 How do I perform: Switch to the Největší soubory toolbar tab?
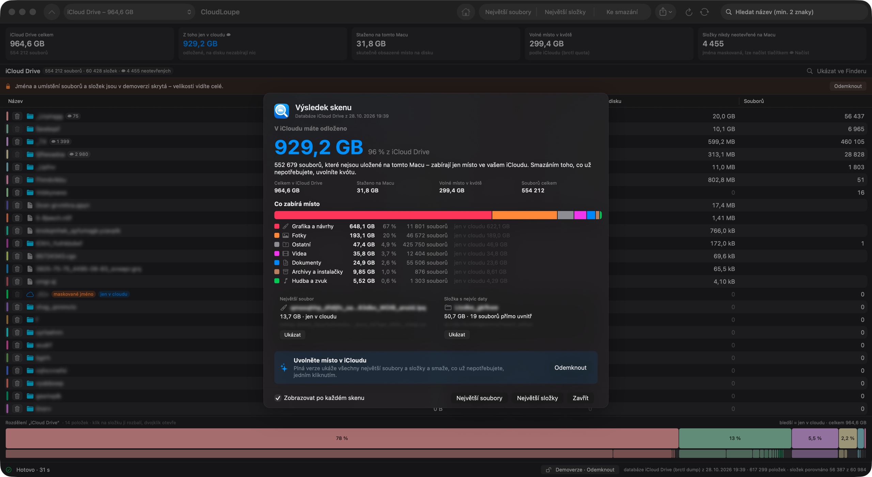click(508, 12)
